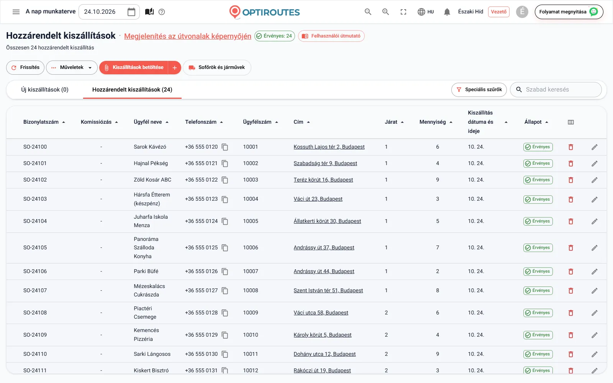
Task: Open Felhasználói útmutató guide
Action: pos(331,36)
